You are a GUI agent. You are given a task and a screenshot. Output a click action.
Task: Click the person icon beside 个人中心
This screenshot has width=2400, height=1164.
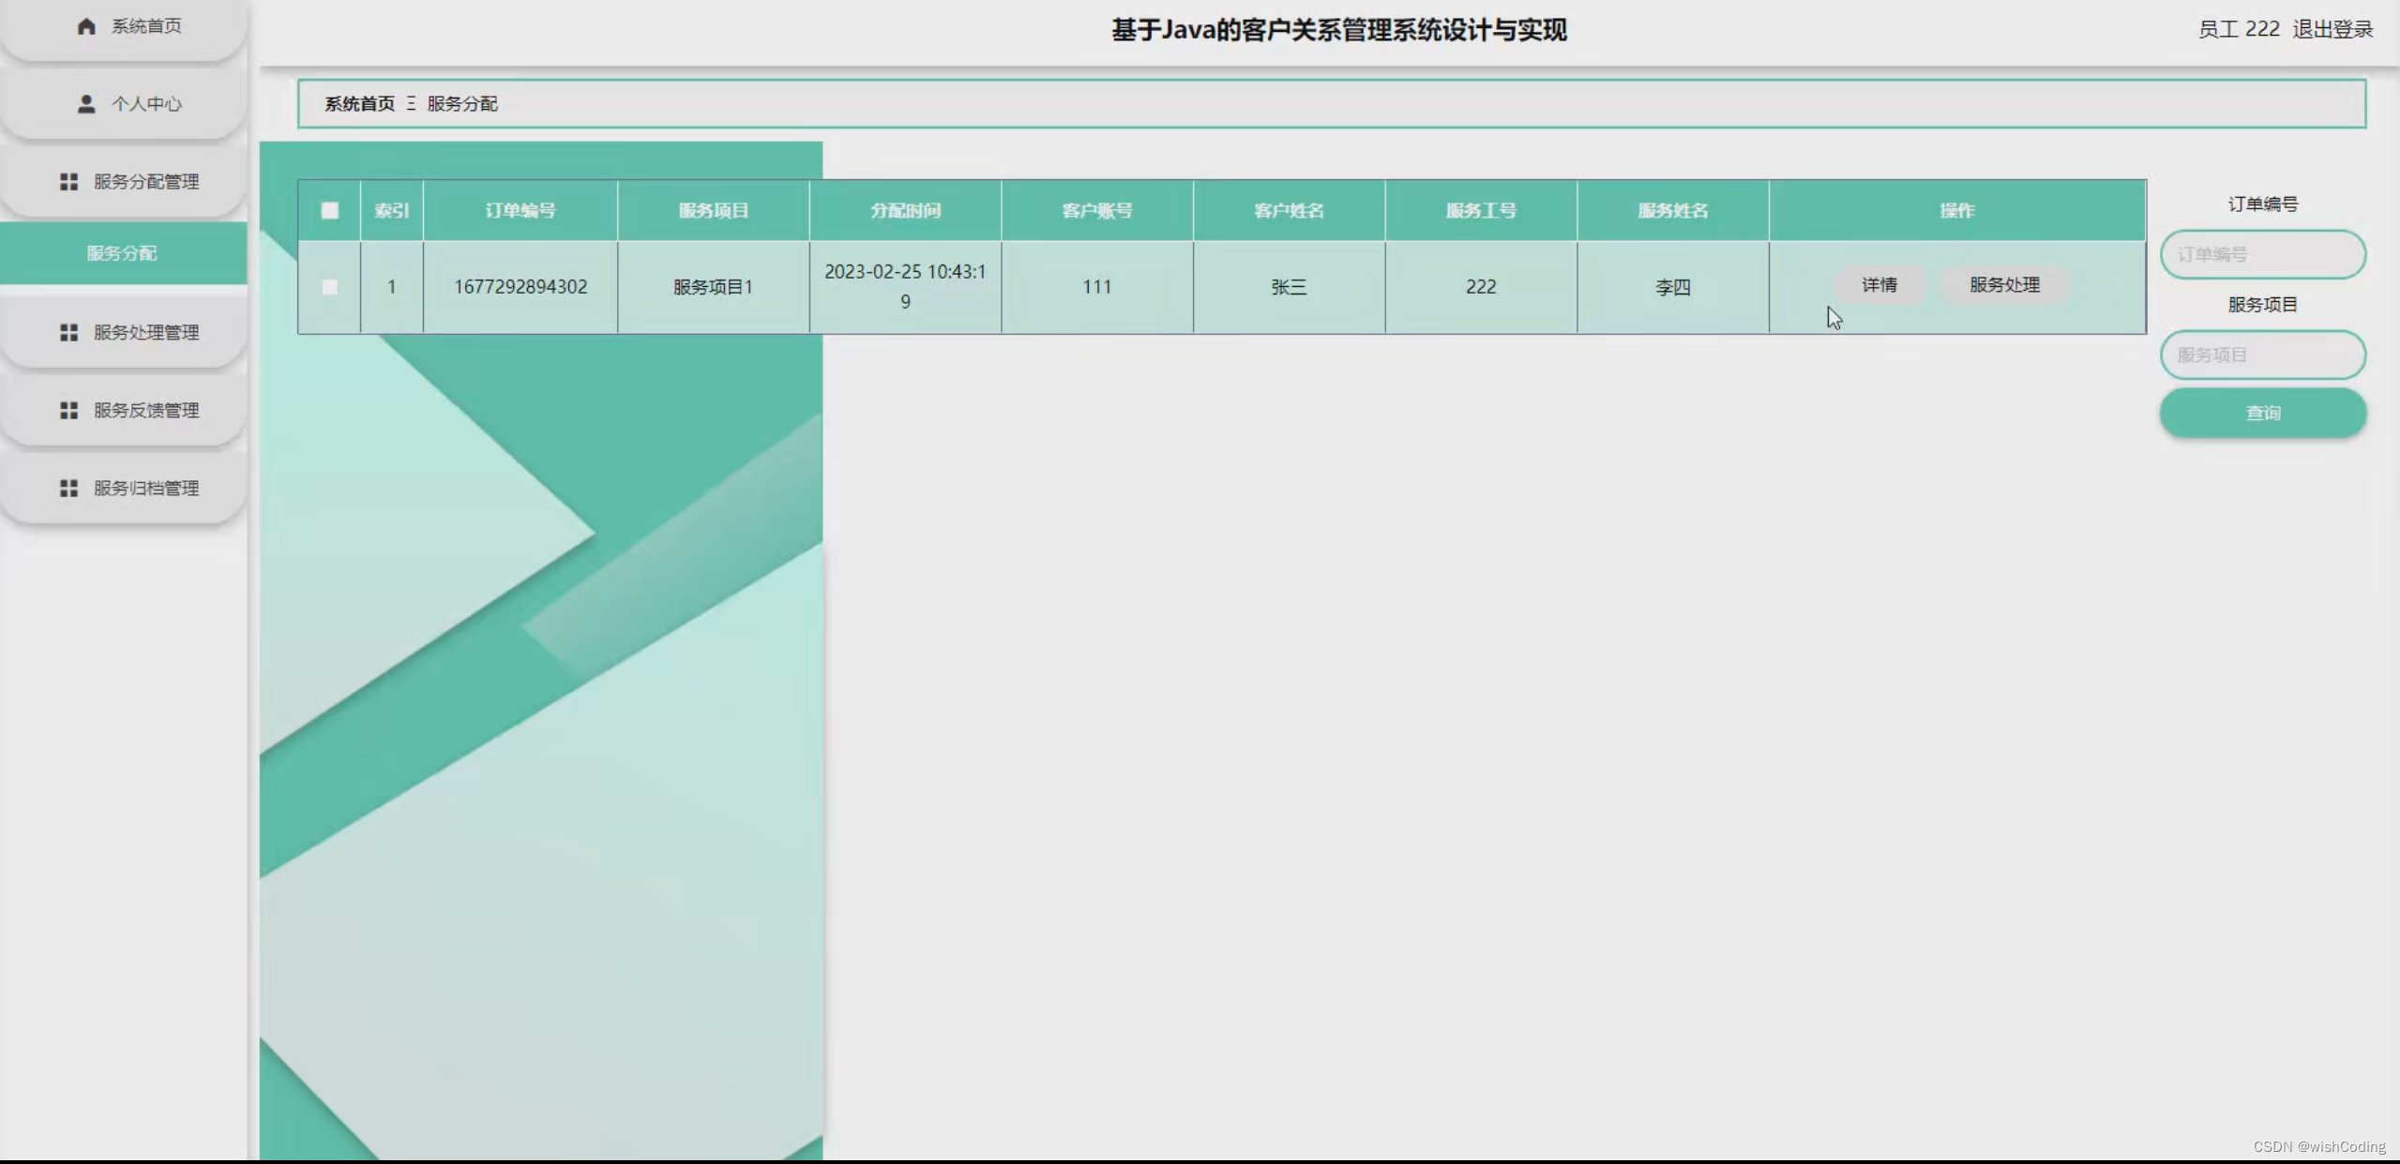point(86,104)
